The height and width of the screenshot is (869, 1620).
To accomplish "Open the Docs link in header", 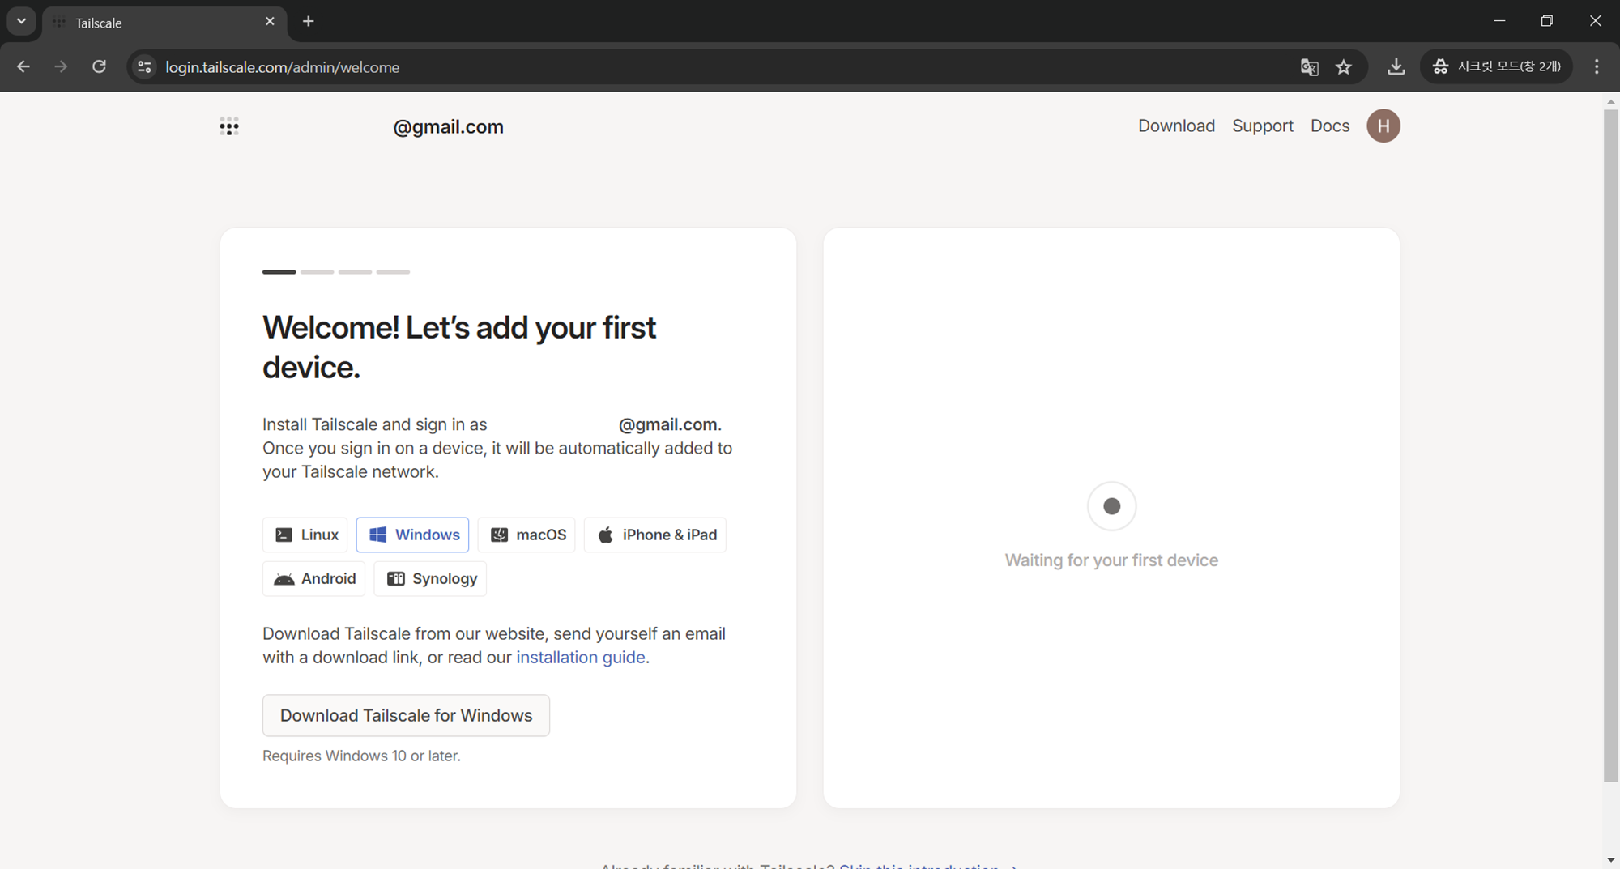I will pyautogui.click(x=1330, y=126).
